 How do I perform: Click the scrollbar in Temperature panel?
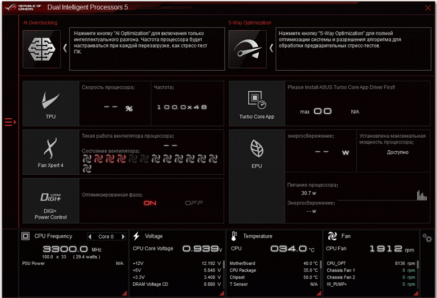(320, 264)
